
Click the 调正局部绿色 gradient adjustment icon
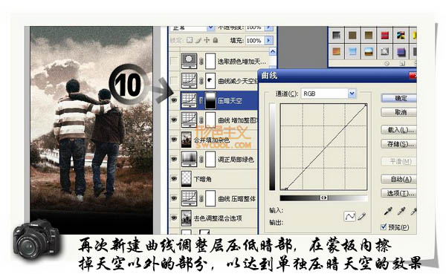(189, 159)
